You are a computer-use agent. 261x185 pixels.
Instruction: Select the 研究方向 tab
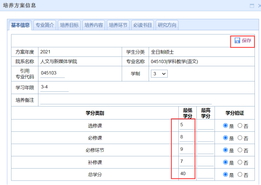click(167, 25)
